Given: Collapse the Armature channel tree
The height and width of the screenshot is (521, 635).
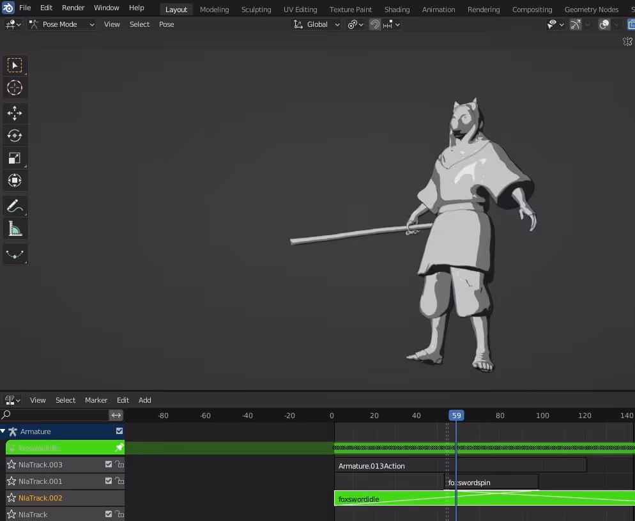Looking at the screenshot, I should click(3, 431).
